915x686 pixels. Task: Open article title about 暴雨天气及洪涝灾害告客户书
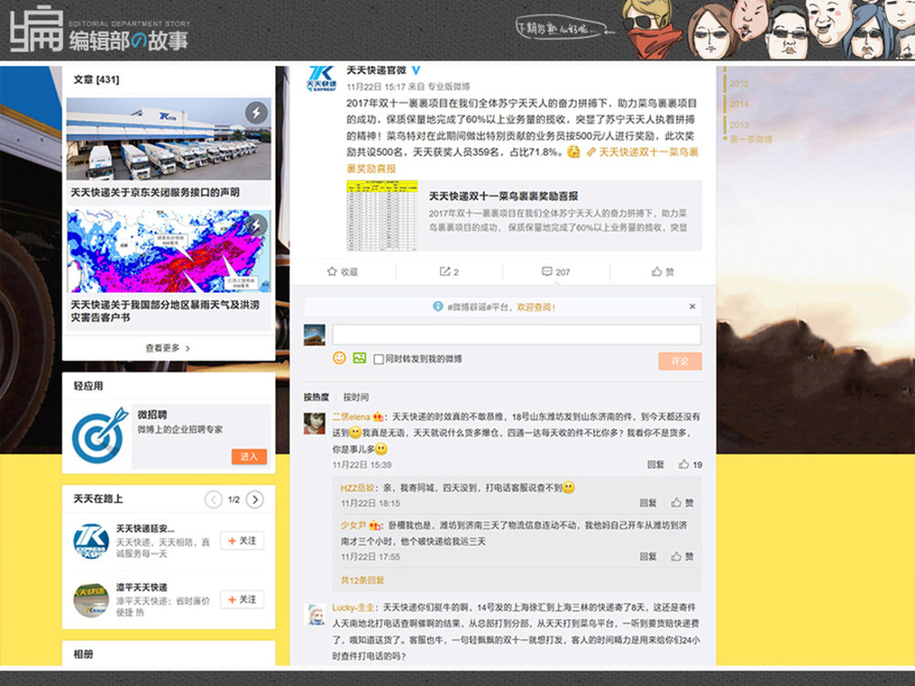click(165, 311)
